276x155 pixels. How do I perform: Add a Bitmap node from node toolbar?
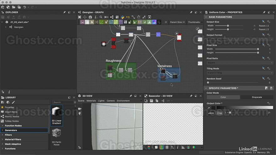pyautogui.click(x=82, y=22)
